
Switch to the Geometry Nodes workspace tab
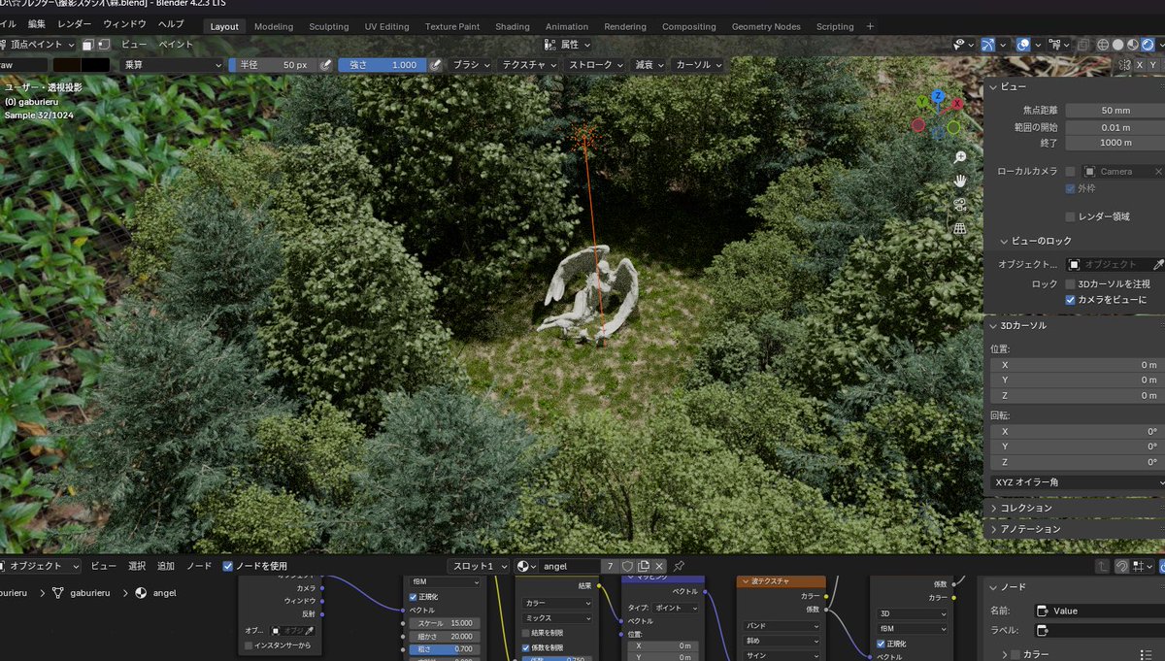click(x=766, y=26)
